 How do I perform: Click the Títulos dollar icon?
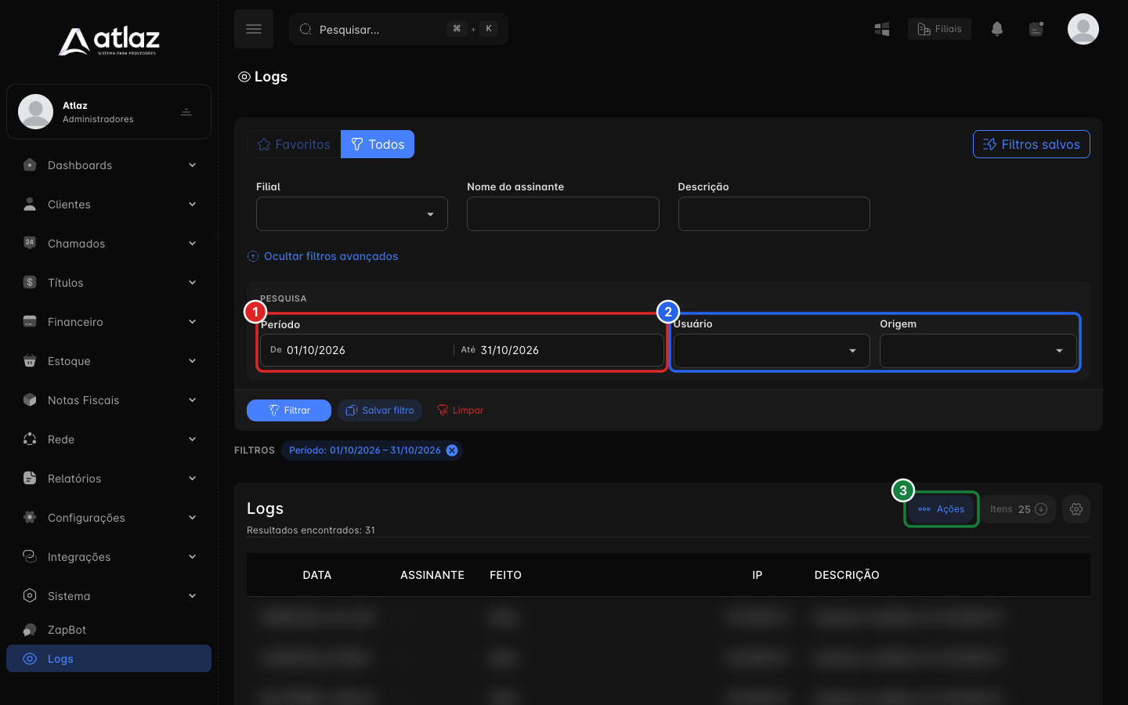(x=30, y=283)
